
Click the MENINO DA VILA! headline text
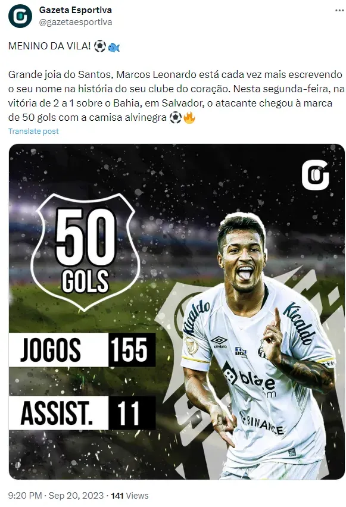click(49, 46)
